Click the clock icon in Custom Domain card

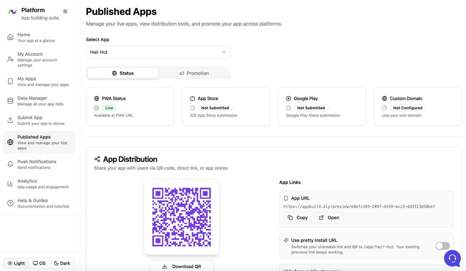point(385,108)
